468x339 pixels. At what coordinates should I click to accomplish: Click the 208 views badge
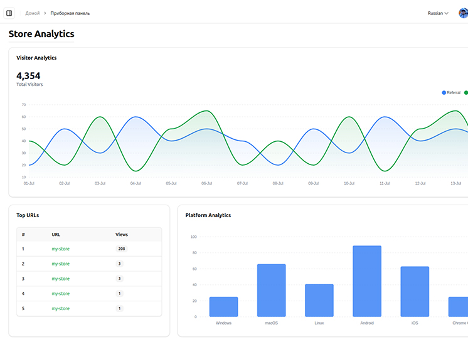pyautogui.click(x=121, y=249)
